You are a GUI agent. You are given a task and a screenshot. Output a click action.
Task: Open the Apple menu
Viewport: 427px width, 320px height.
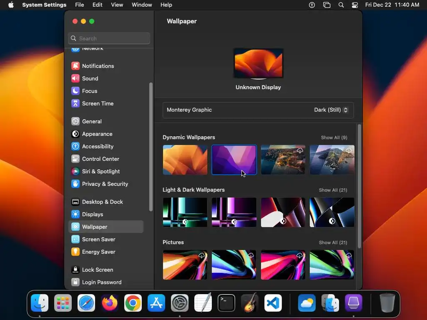pos(11,5)
